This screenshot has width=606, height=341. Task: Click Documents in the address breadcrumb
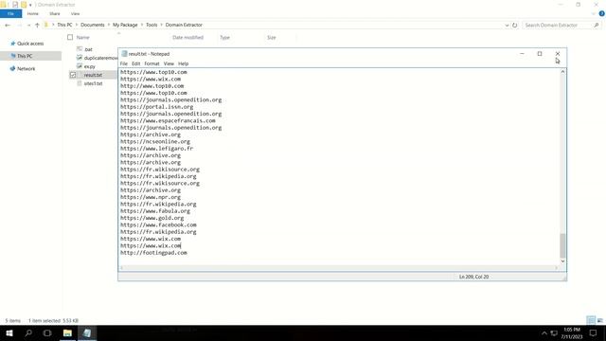[x=93, y=25]
